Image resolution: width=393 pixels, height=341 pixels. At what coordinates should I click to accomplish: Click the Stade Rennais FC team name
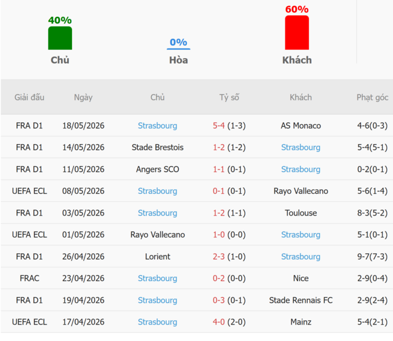(x=300, y=300)
